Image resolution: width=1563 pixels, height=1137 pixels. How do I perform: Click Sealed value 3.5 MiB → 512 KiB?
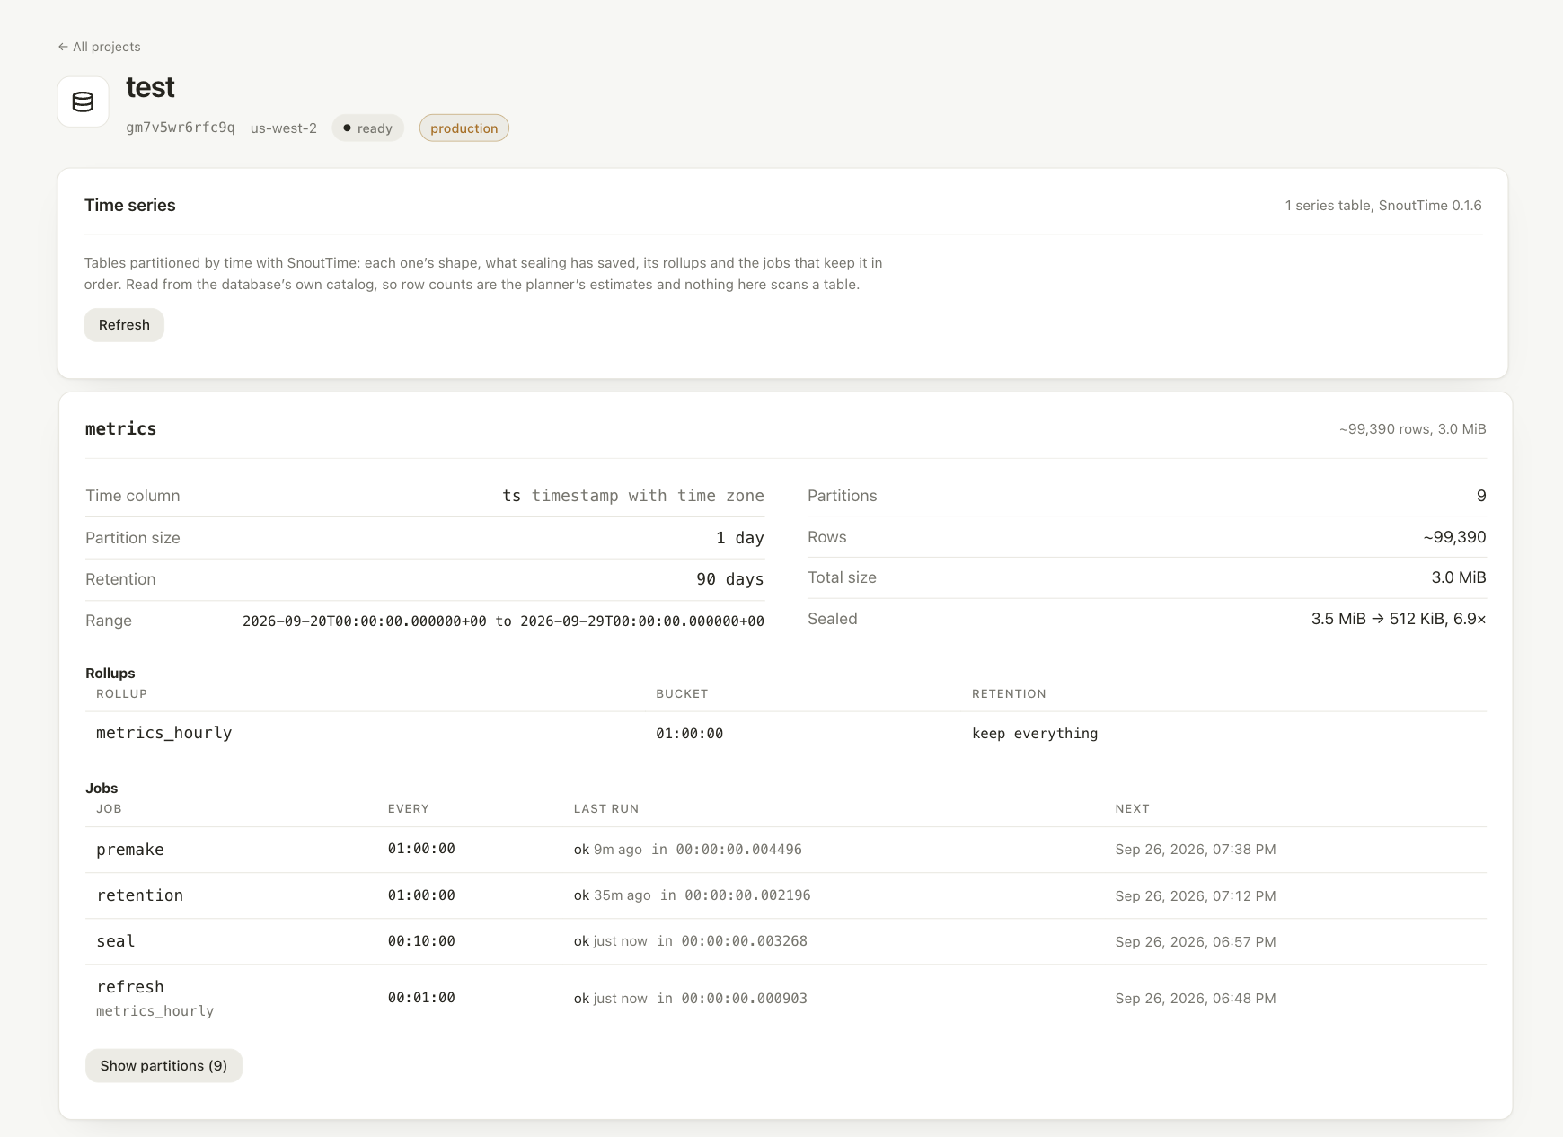[1399, 619]
